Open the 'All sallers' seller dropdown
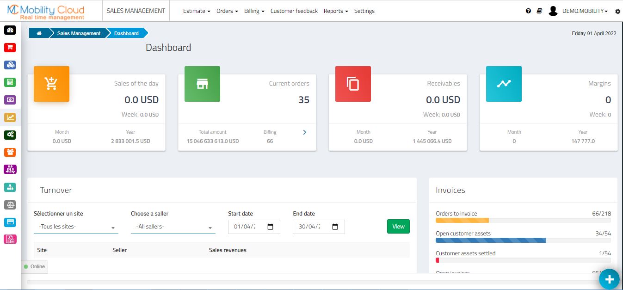Screen dimensions: 623x290 pyautogui.click(x=173, y=227)
